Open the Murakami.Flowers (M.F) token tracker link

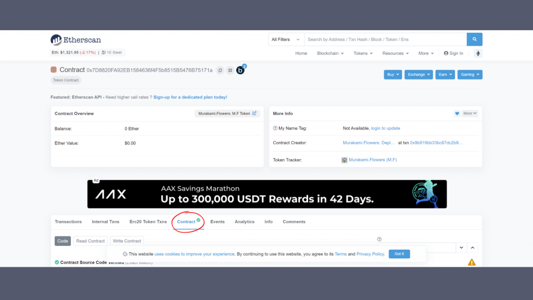click(373, 160)
